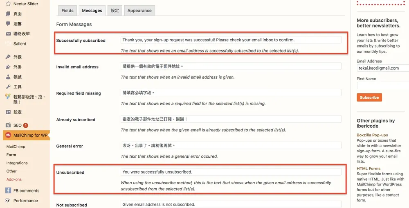Click the 迴響 comments bubble icon
This screenshot has width=409, height=208.
8,24
